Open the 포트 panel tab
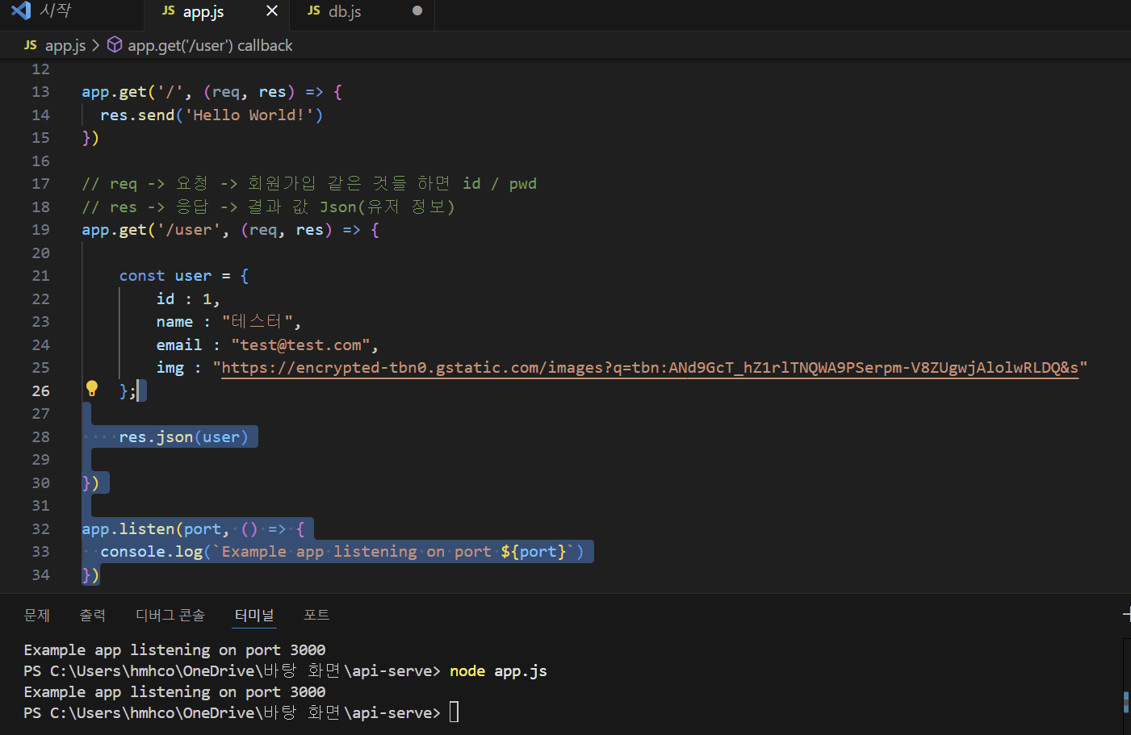This screenshot has height=735, width=1131. tap(316, 616)
